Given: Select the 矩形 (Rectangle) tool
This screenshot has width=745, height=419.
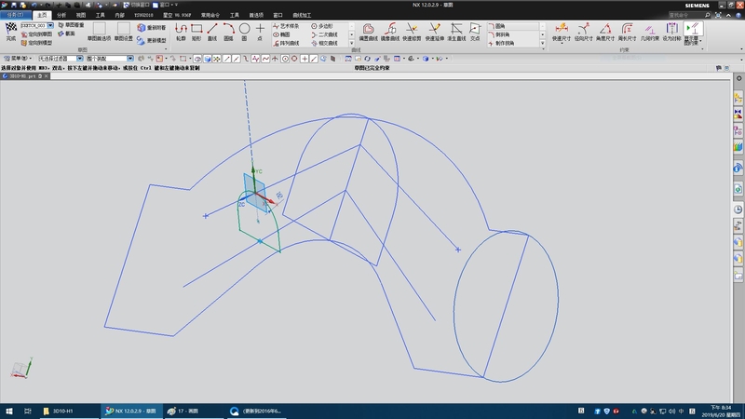Looking at the screenshot, I should (196, 30).
